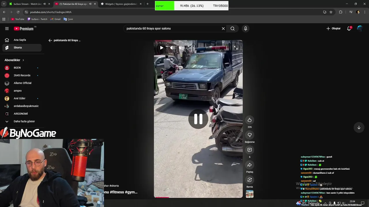Click the Oluştur create button
Image resolution: width=369 pixels, height=207 pixels.
pos(333,28)
